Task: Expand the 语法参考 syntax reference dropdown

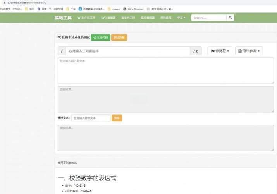Action: (249, 51)
